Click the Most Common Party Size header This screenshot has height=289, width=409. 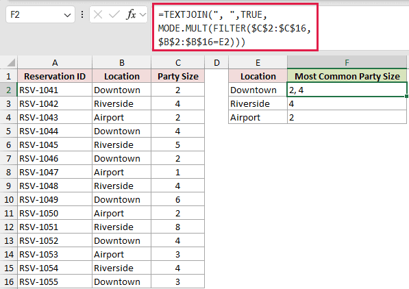[x=347, y=76]
